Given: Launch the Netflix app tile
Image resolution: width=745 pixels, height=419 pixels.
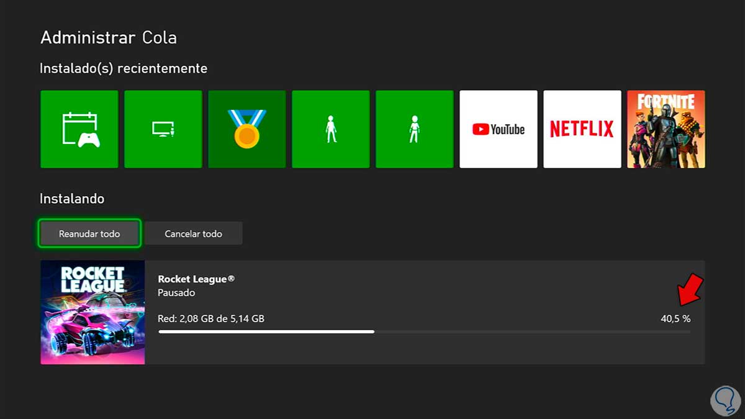Looking at the screenshot, I should click(x=582, y=129).
